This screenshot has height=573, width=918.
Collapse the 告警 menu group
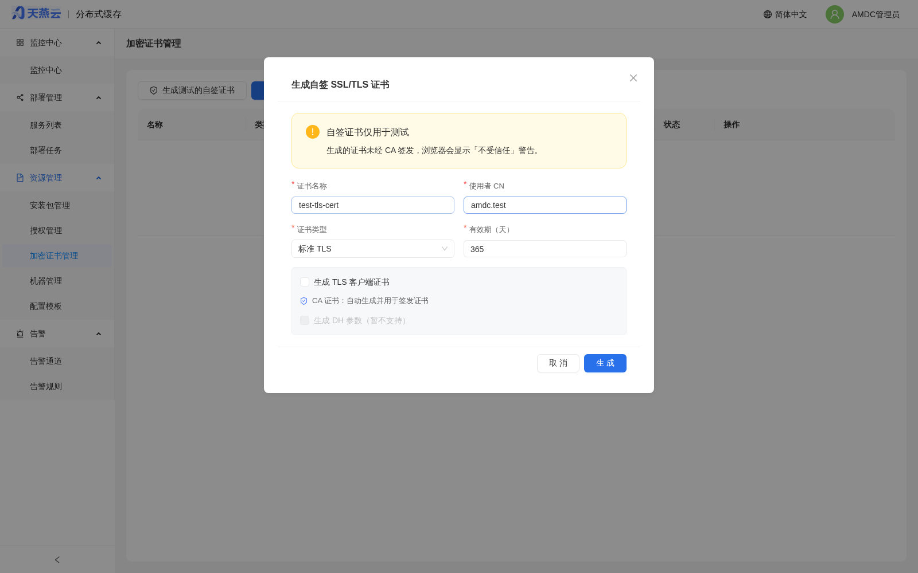pyautogui.click(x=99, y=333)
